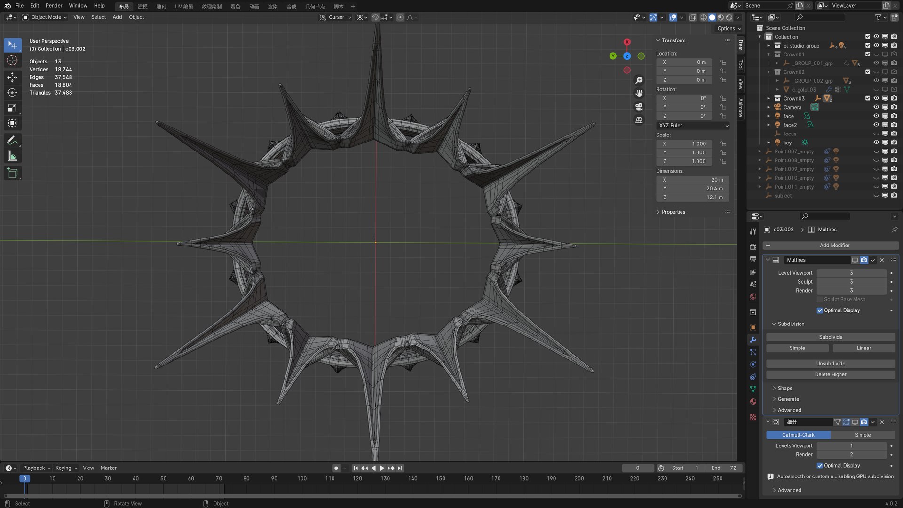Click the Scale X value field

tap(684, 144)
